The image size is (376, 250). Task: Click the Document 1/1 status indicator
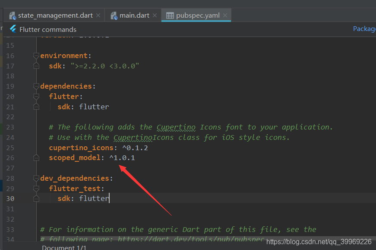point(63,247)
